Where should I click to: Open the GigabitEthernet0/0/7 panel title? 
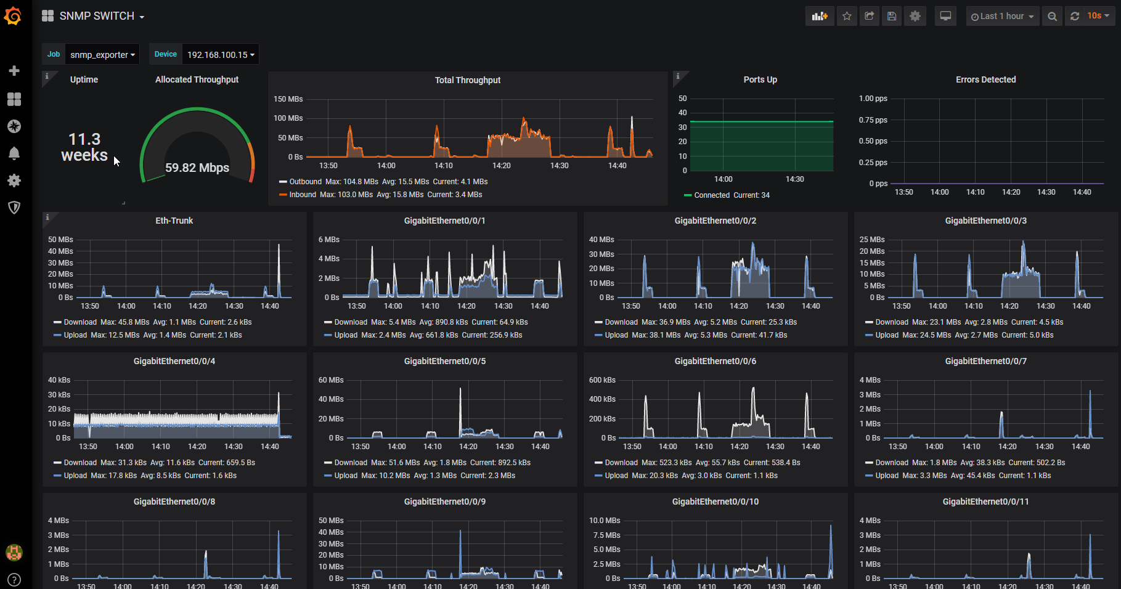pos(985,361)
